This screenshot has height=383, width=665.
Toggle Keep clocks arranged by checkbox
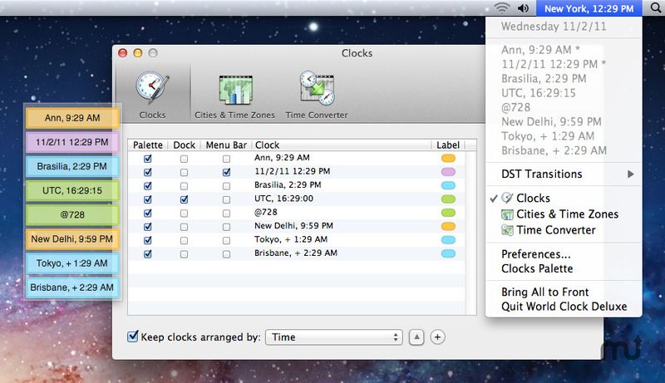click(133, 336)
